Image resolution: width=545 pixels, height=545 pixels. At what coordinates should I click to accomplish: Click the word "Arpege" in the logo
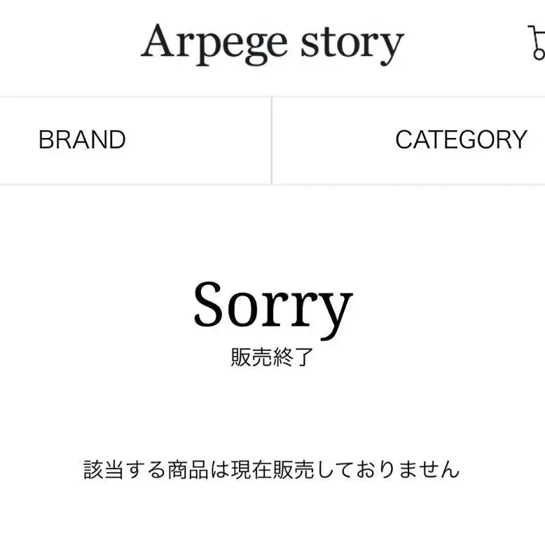click(x=214, y=44)
